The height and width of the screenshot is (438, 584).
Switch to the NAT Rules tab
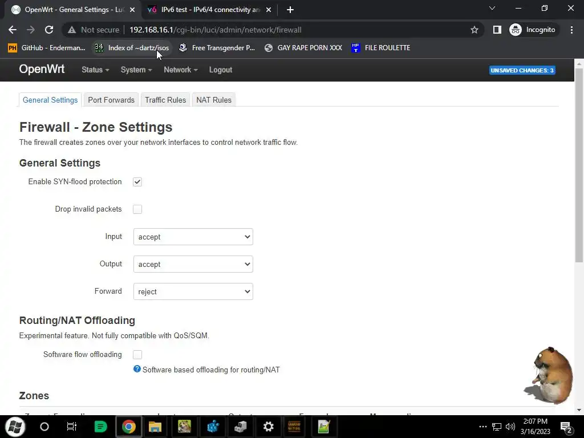[214, 100]
